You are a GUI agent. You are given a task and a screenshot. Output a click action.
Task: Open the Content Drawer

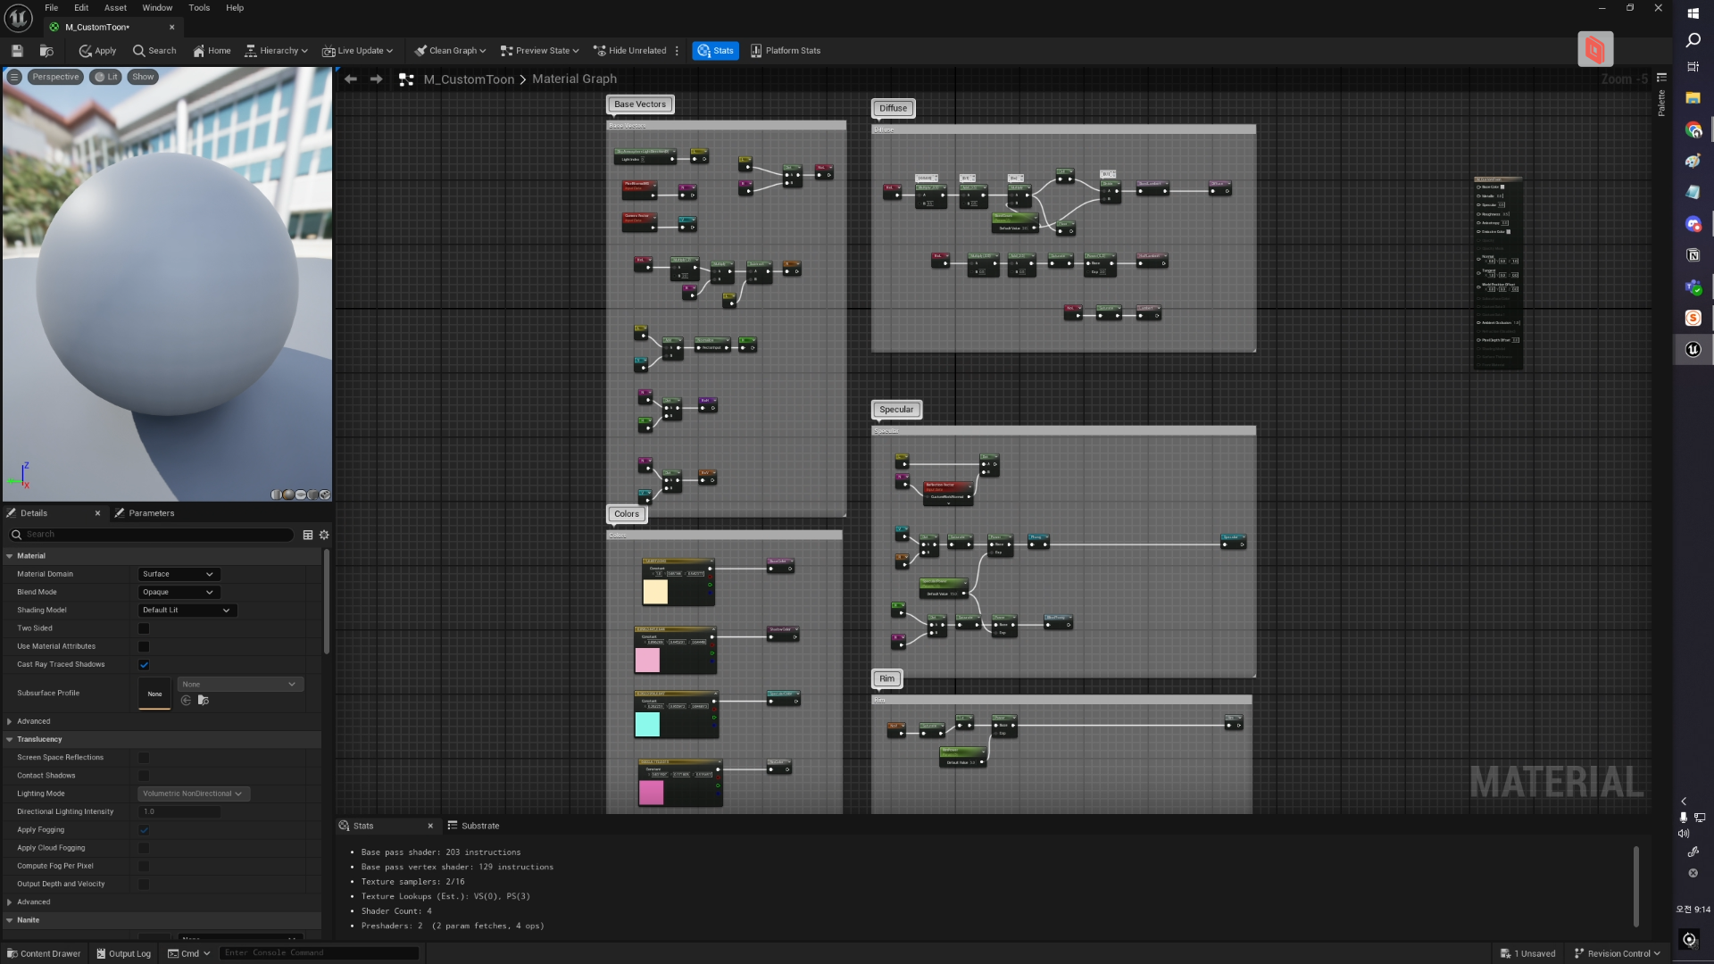point(43,953)
